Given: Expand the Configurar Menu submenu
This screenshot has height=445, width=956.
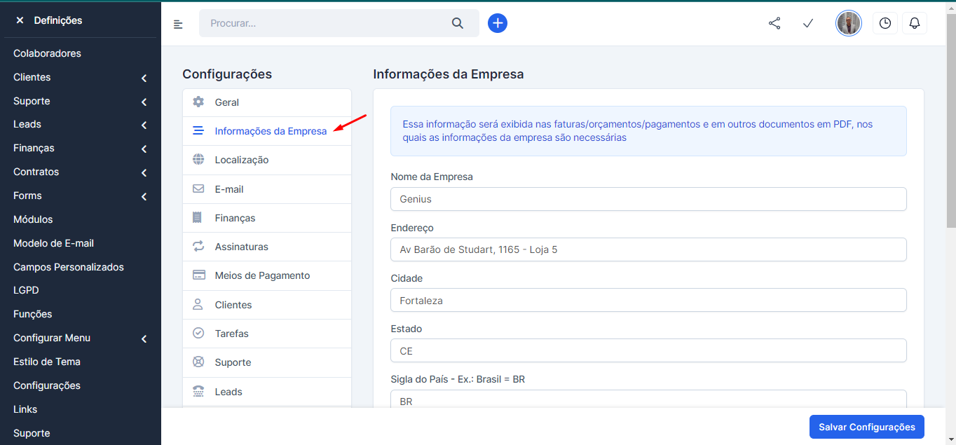Looking at the screenshot, I should pos(144,338).
